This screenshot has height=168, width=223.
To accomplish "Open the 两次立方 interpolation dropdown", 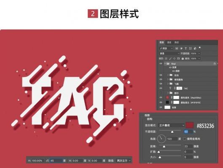I will [x=124, y=160].
